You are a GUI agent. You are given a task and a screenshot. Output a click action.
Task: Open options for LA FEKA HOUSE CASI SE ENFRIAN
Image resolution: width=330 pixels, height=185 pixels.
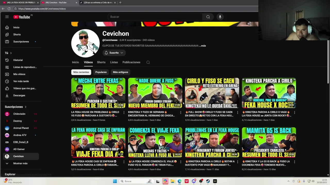click(124, 162)
